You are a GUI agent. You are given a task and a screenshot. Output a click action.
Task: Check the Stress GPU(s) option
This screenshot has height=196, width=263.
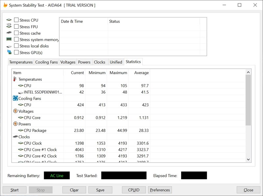click(16, 52)
